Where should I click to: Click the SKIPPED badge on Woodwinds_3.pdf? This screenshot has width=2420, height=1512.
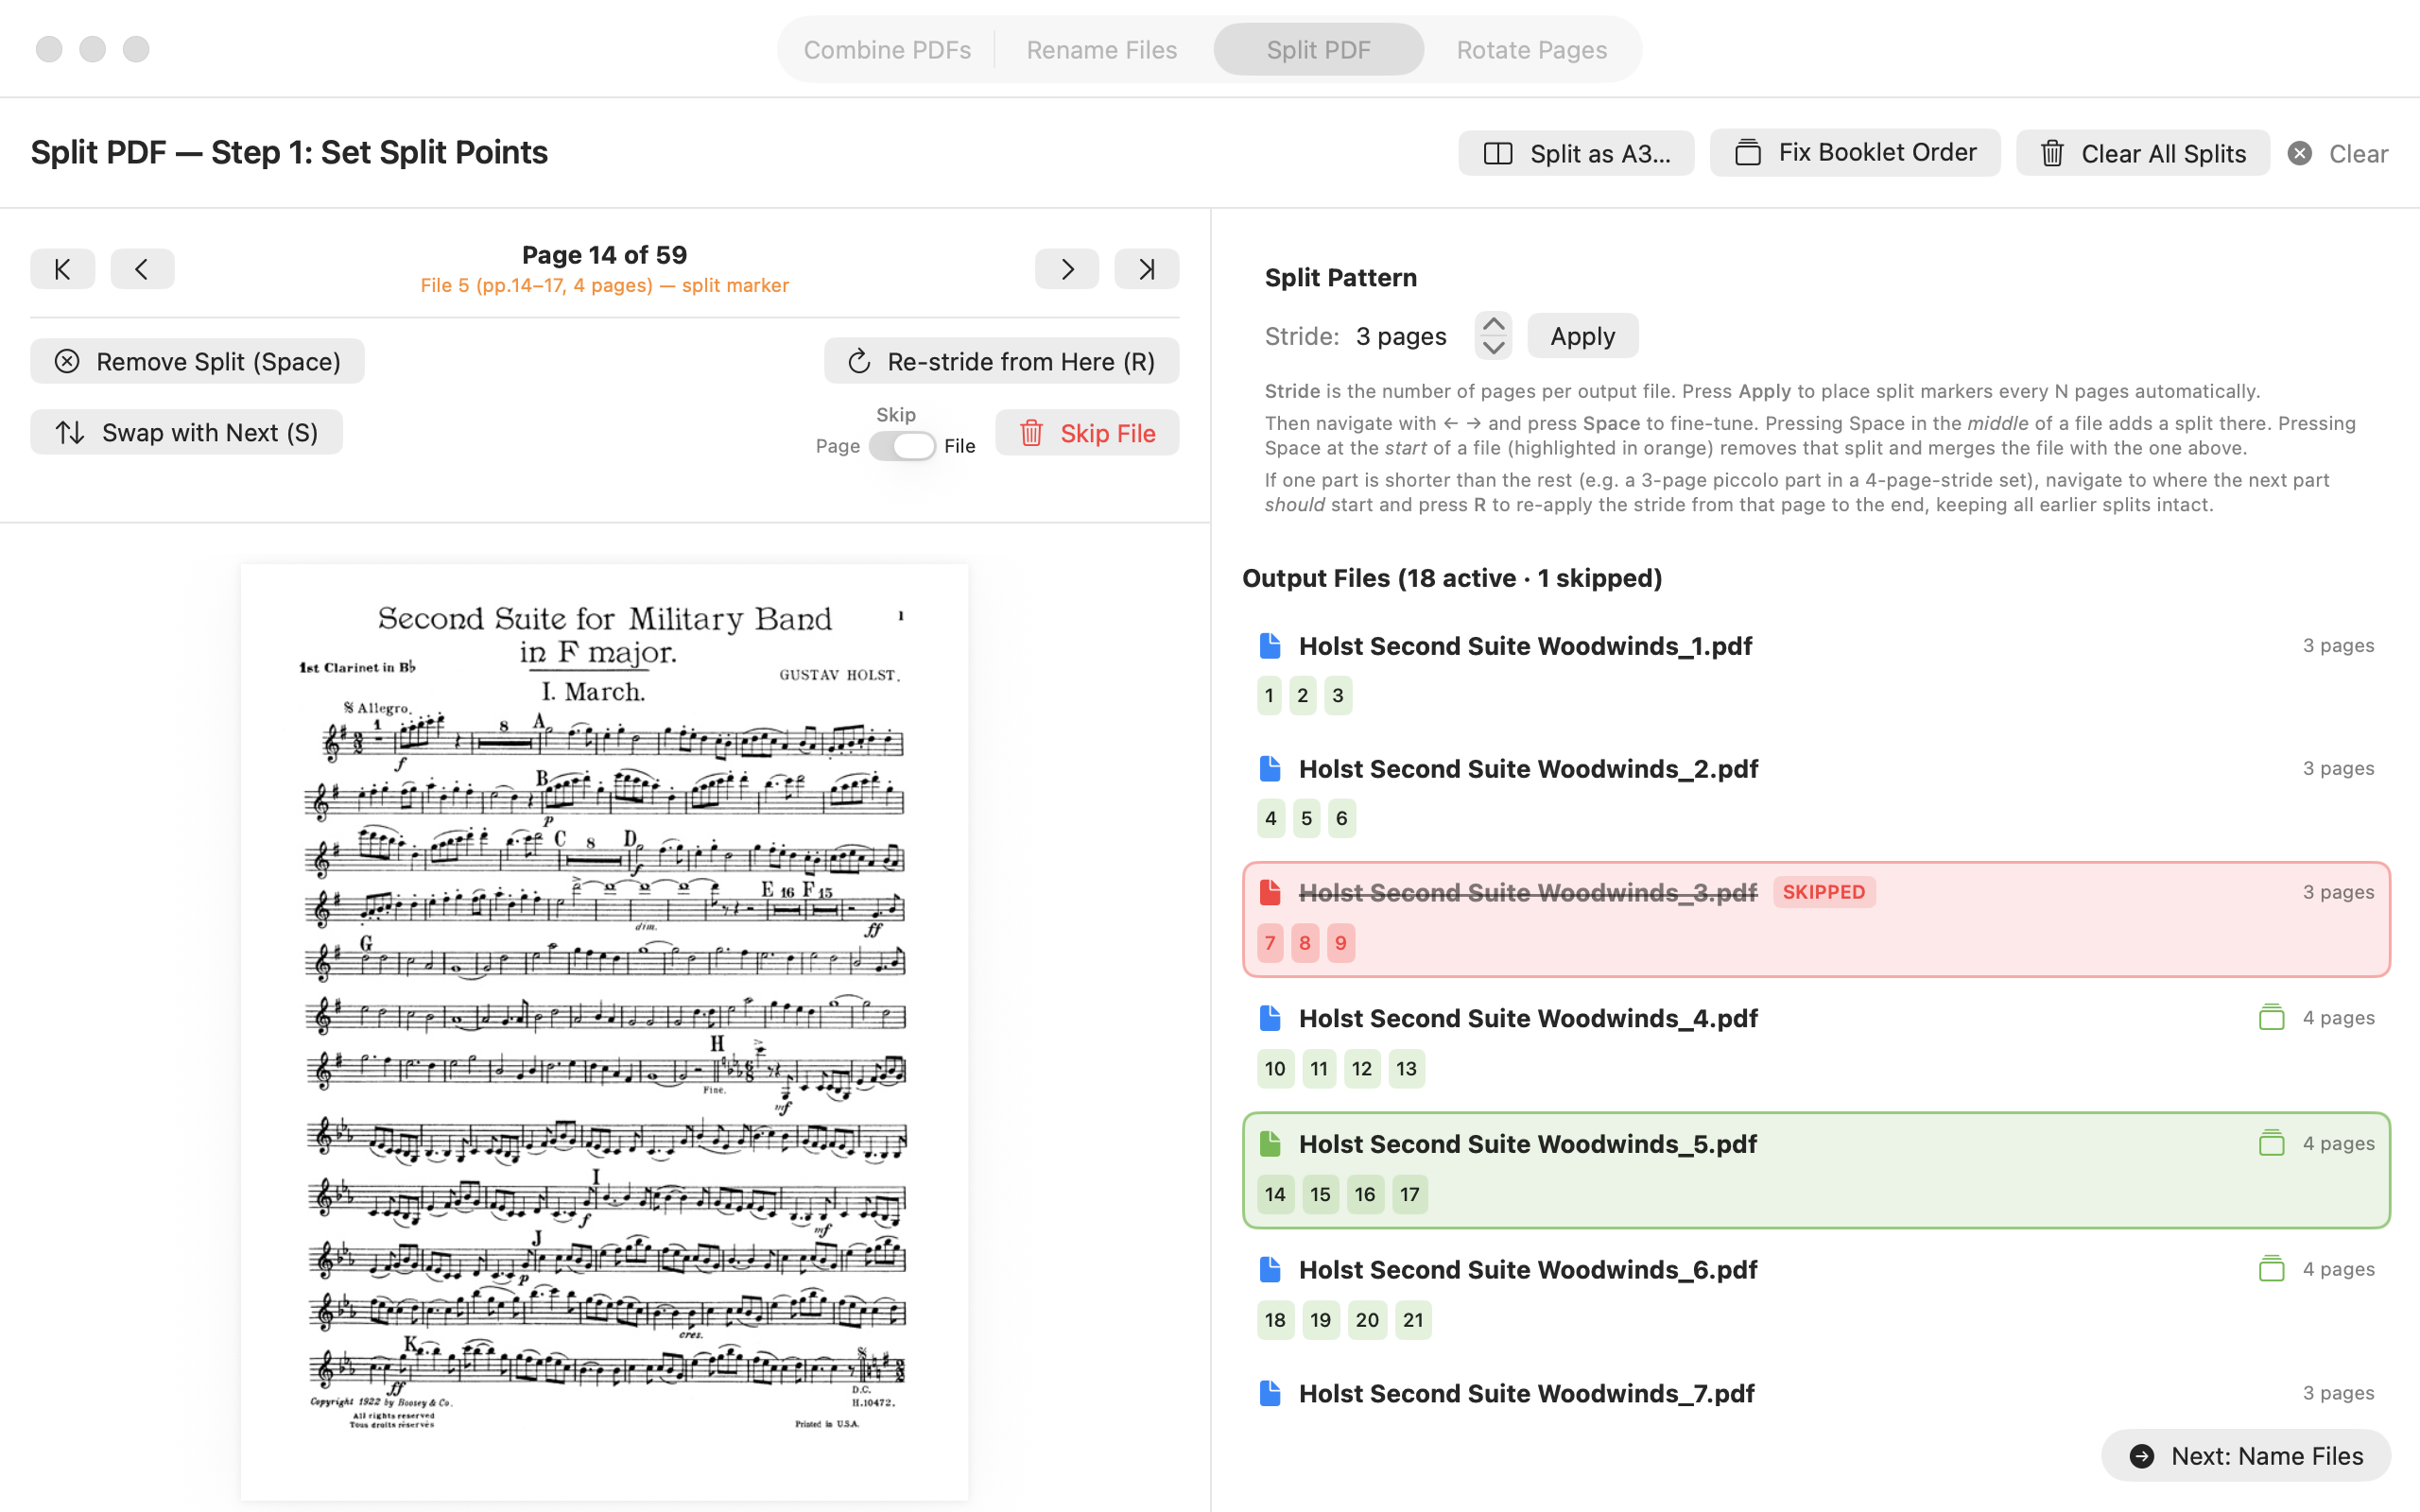pyautogui.click(x=1823, y=892)
